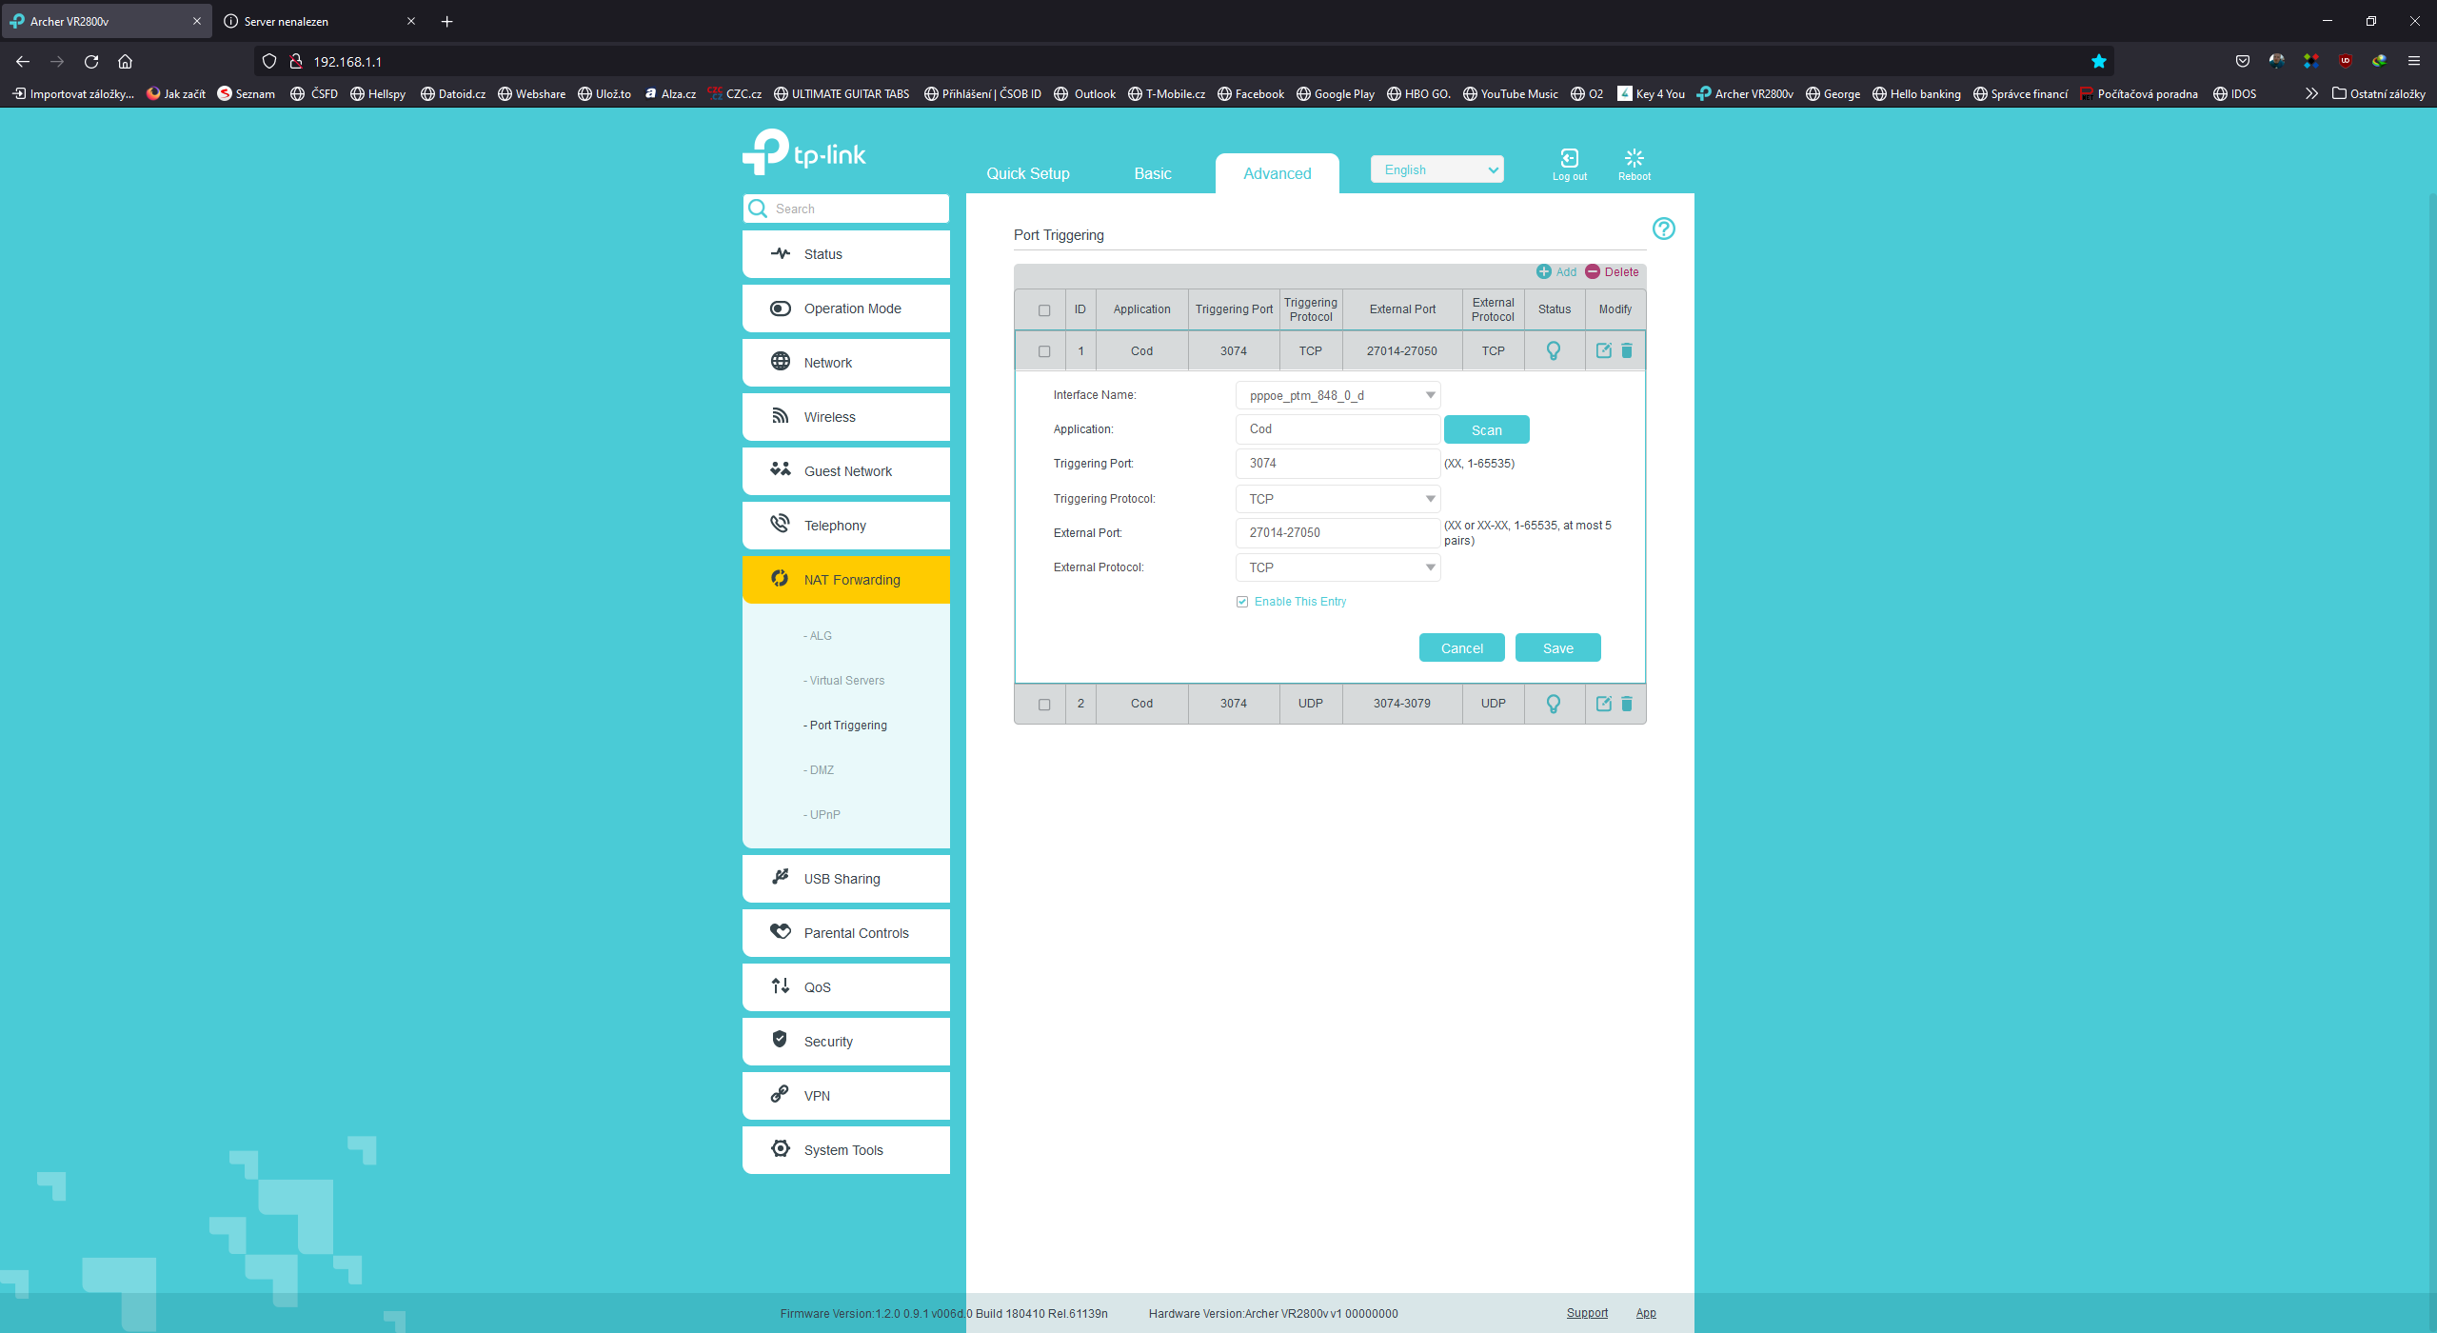2437x1333 pixels.
Task: Open the English language selector
Action: 1436,169
